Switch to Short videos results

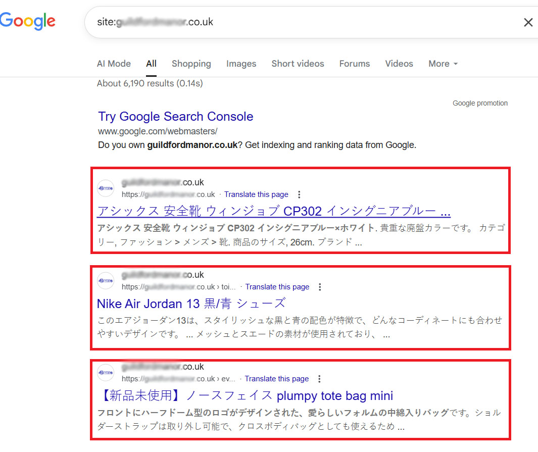[x=298, y=64]
